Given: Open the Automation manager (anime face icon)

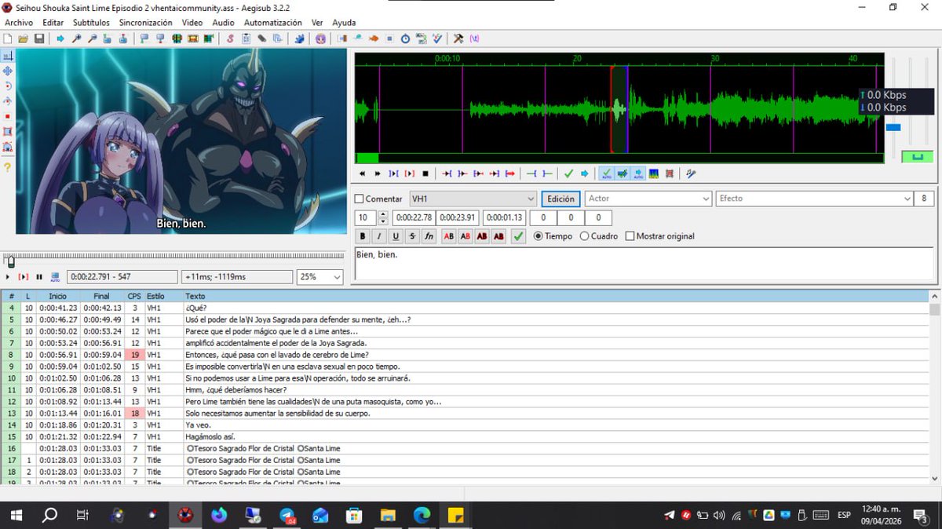Looking at the screenshot, I should point(320,38).
